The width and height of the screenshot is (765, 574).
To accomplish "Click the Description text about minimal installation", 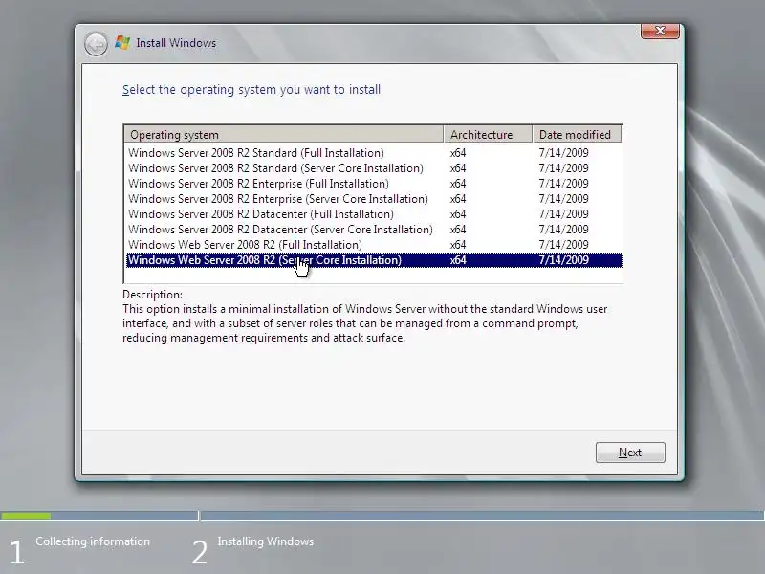I will 364,323.
